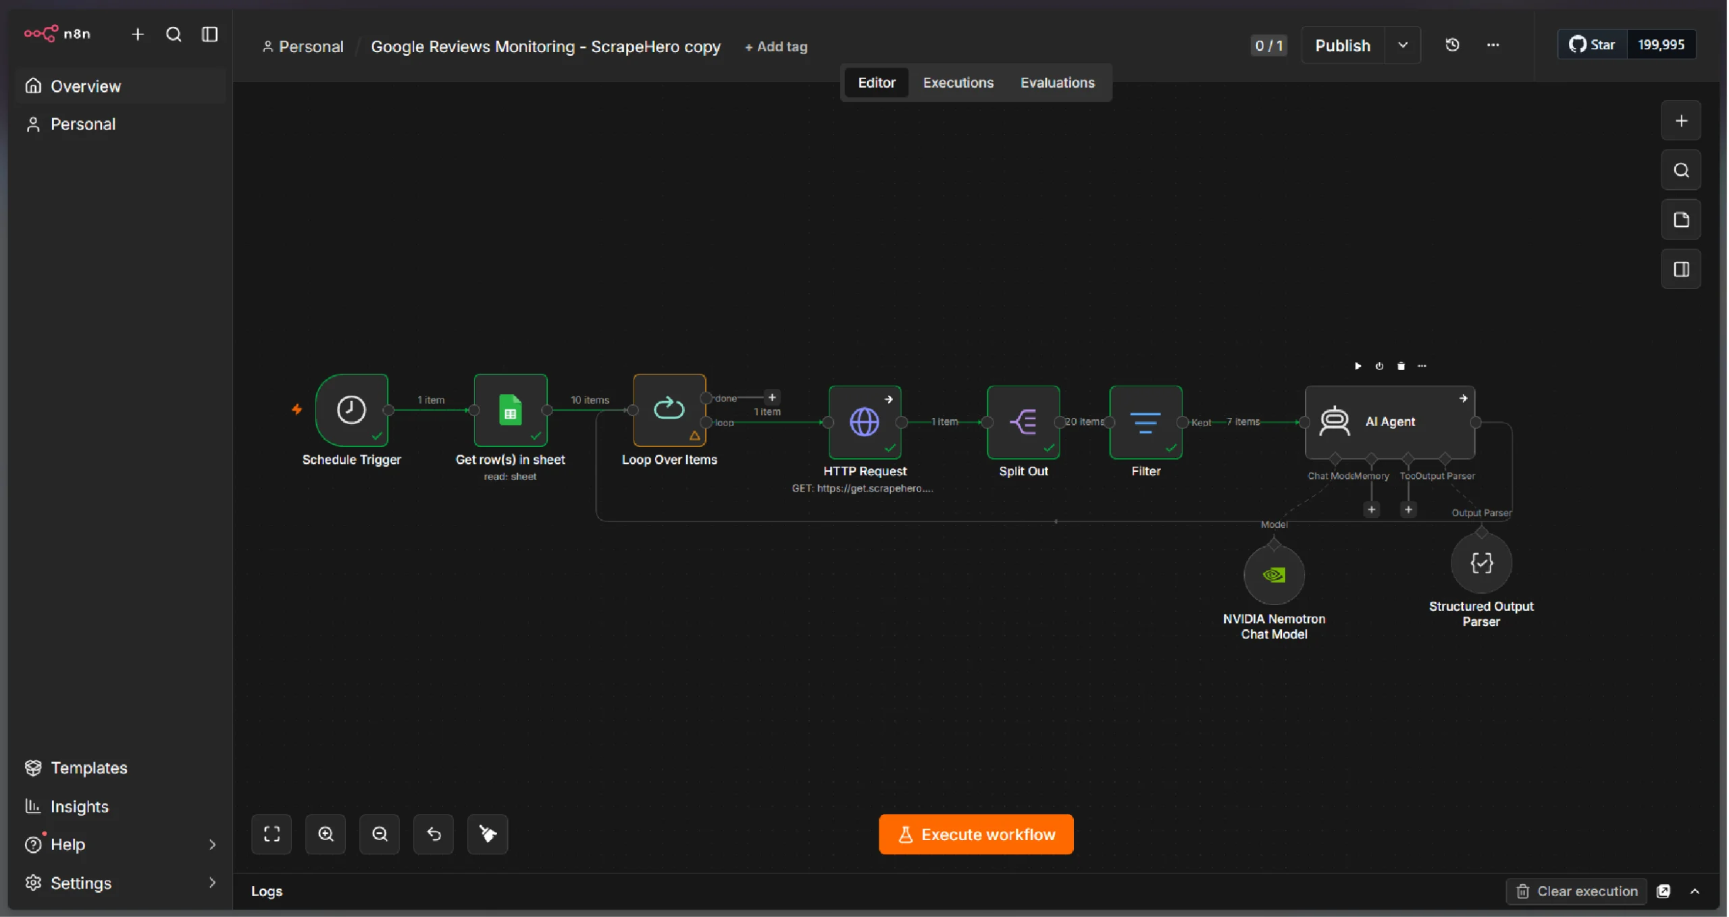
Task: Switch to Executions tab
Action: pos(958,82)
